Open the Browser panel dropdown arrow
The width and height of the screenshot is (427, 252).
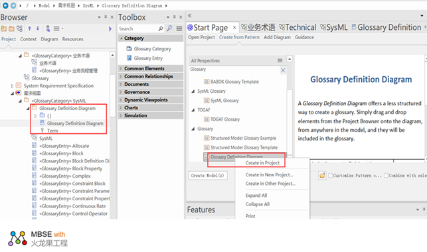point(99,17)
